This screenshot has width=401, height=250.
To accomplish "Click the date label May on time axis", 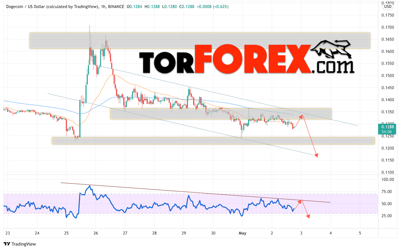I will click(242, 233).
